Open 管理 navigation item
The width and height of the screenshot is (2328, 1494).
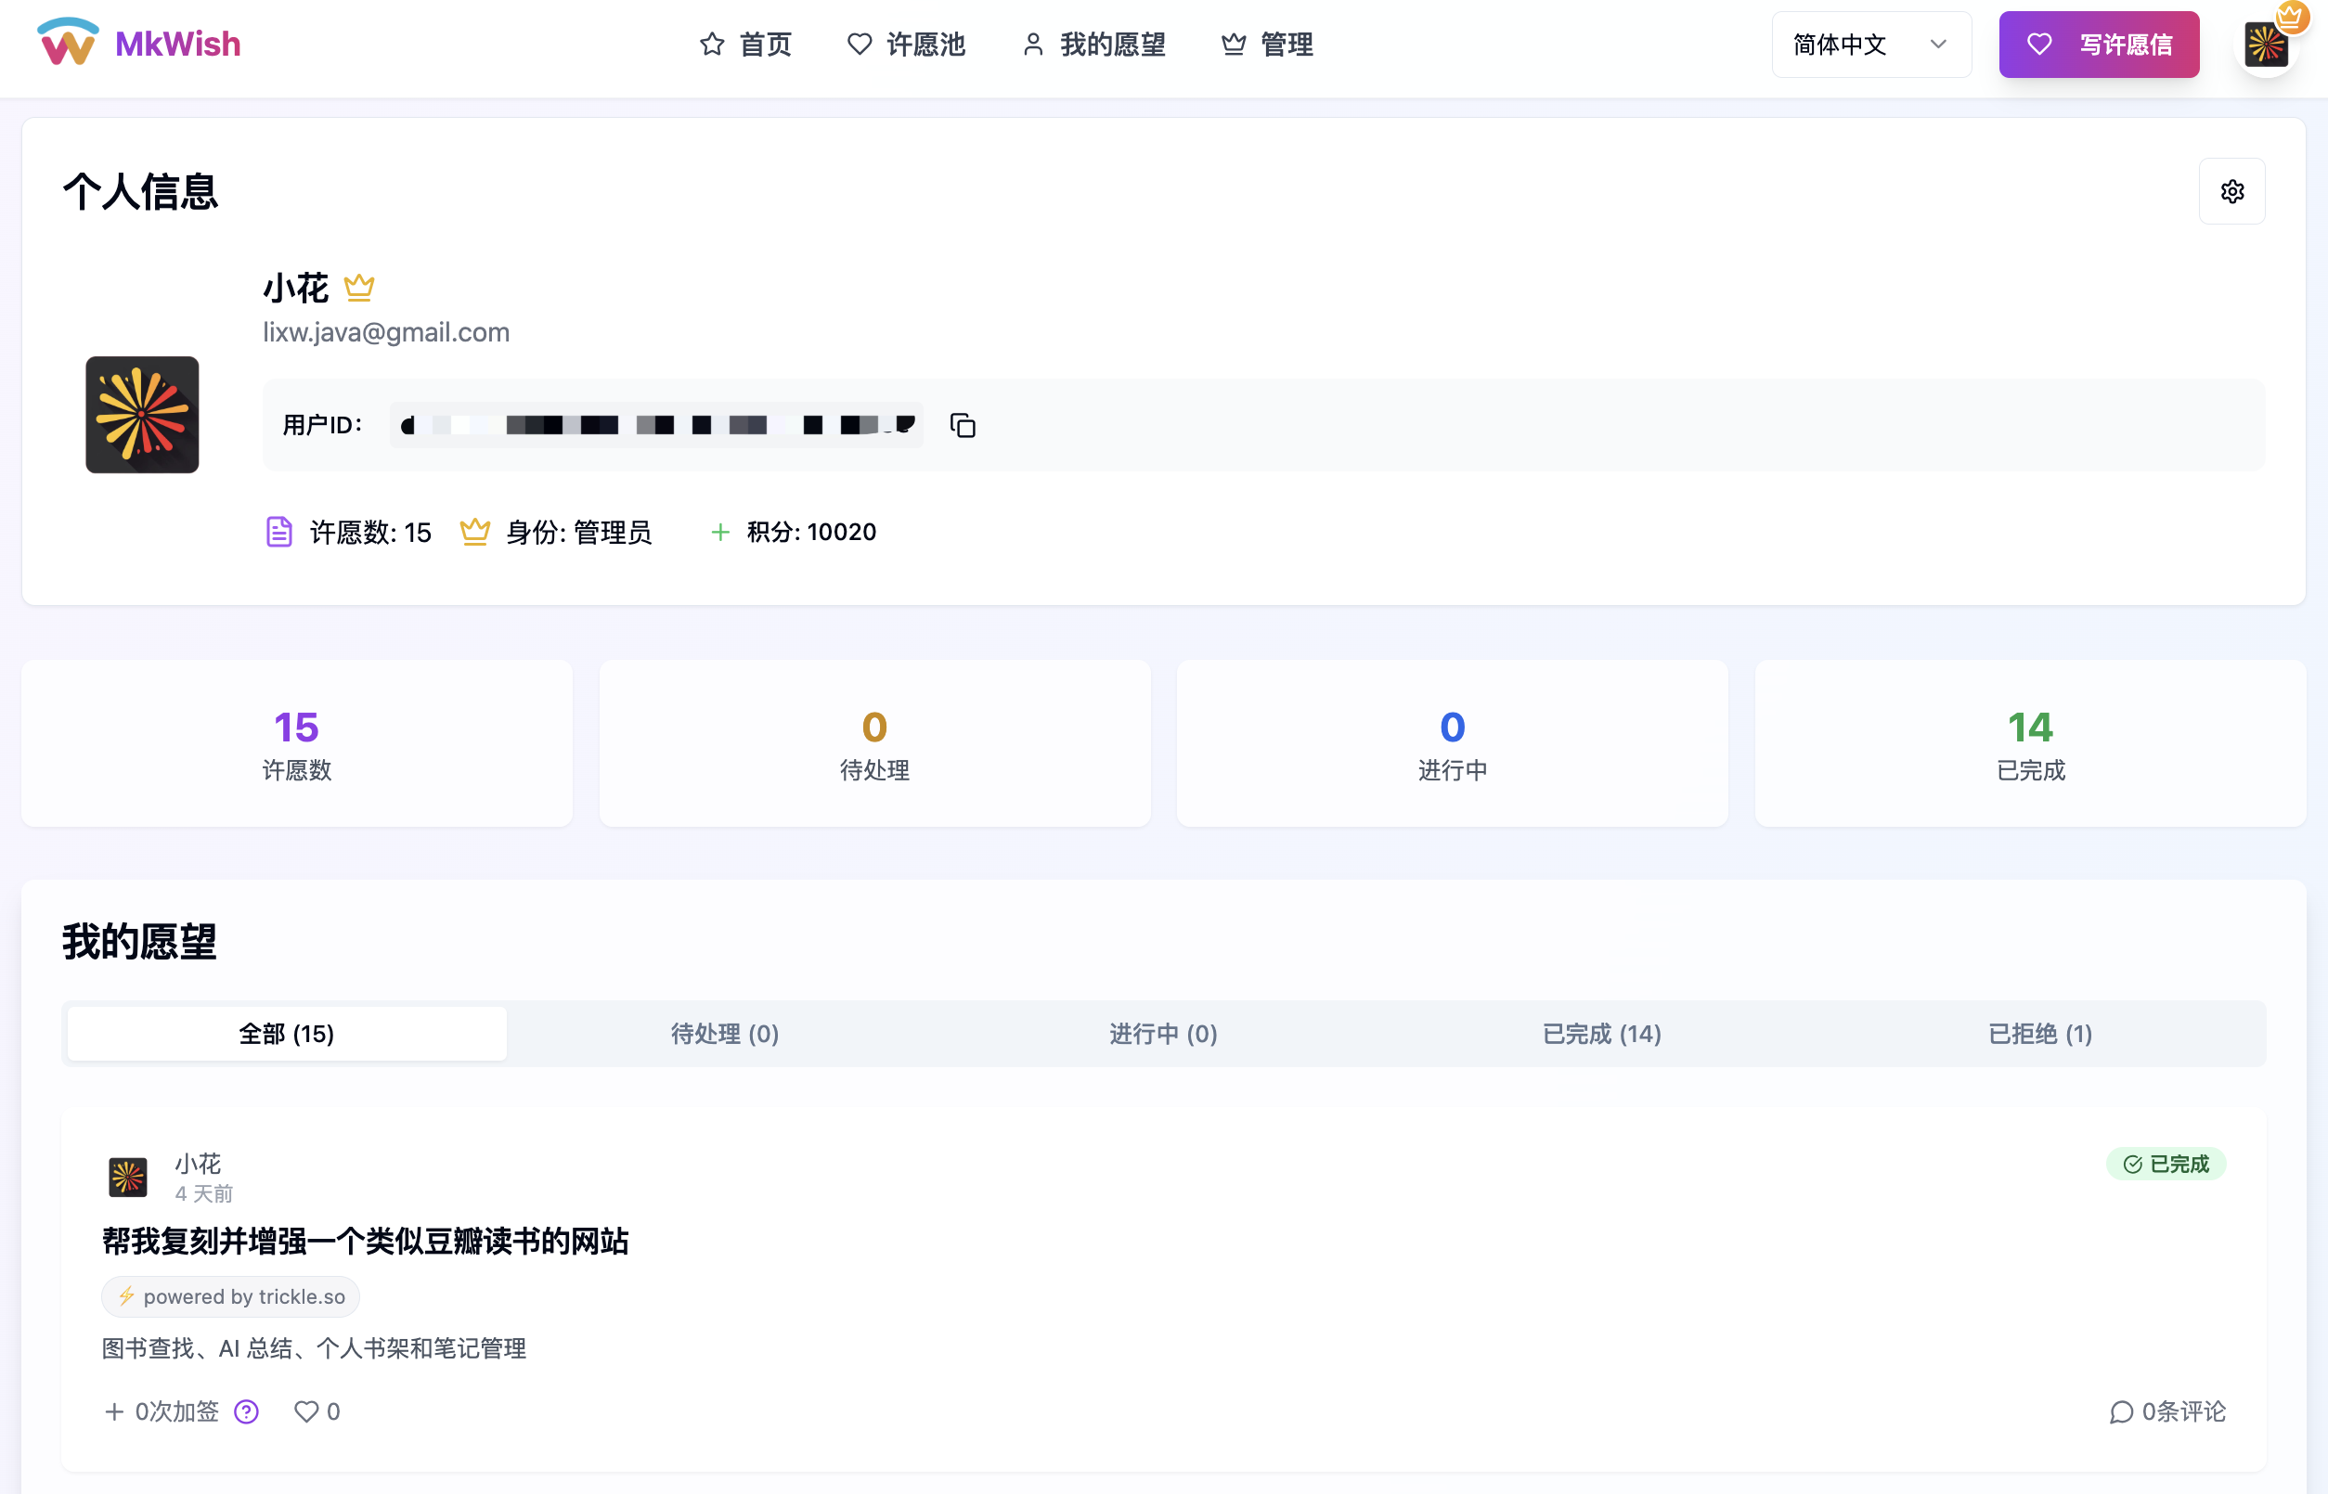pyautogui.click(x=1267, y=45)
